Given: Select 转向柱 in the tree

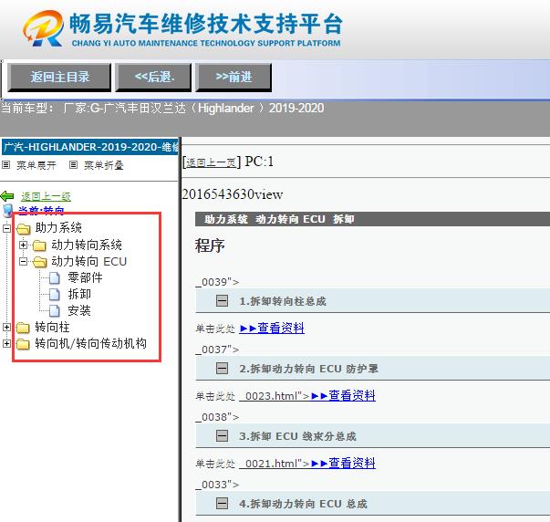Looking at the screenshot, I should (x=52, y=327).
